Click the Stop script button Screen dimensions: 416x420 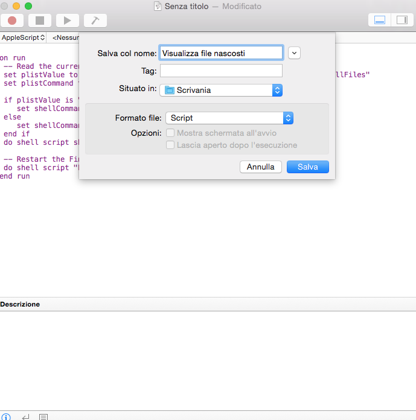(x=40, y=21)
